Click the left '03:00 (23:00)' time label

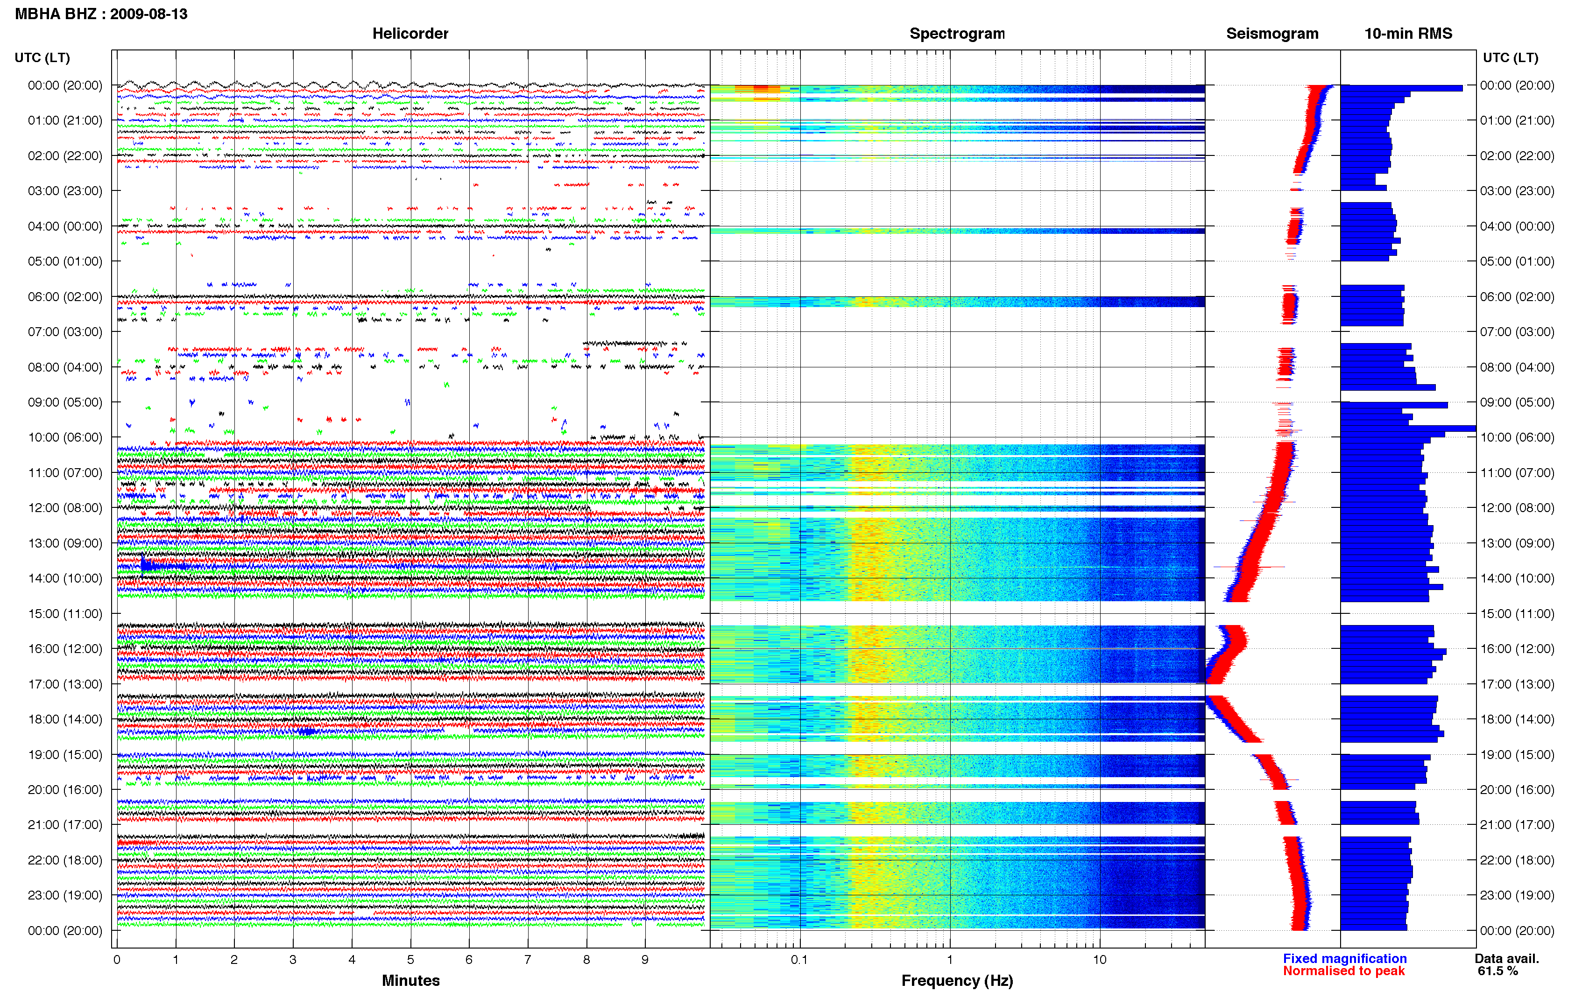tap(65, 191)
